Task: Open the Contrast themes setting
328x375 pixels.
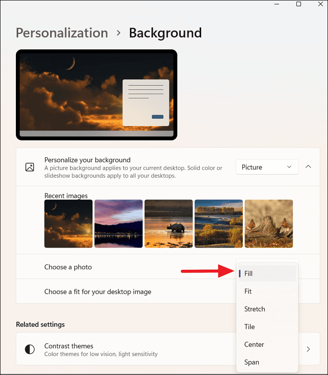Action: coord(168,349)
